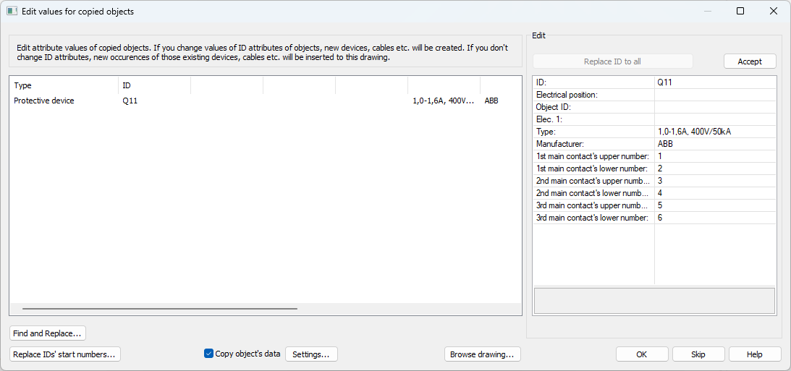
Task: Click the horizontal scrollbar in the object list
Action: coord(159,309)
